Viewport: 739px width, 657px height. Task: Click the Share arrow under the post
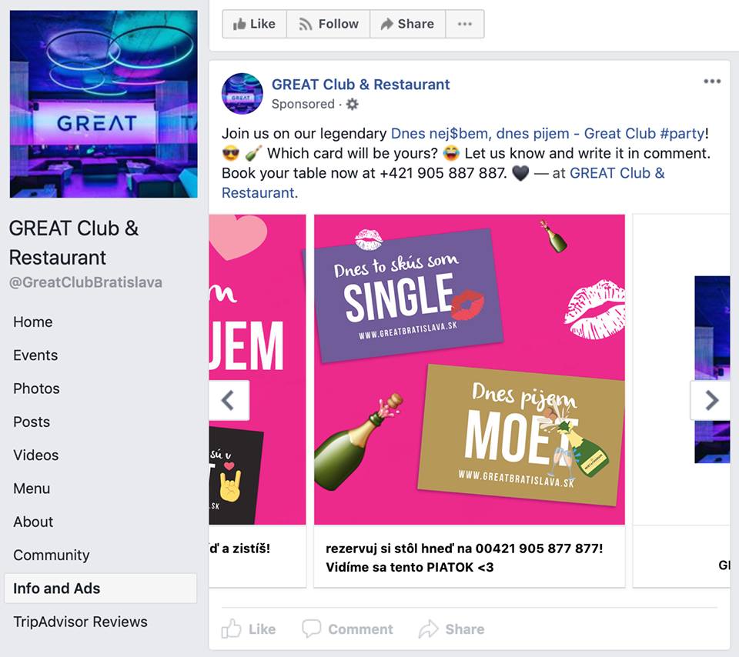click(x=428, y=629)
